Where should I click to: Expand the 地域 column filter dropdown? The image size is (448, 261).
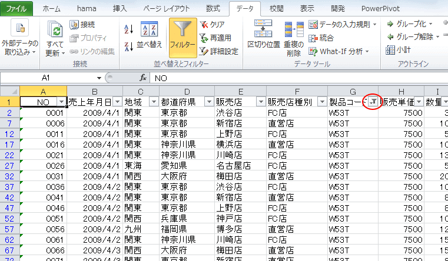[153, 102]
